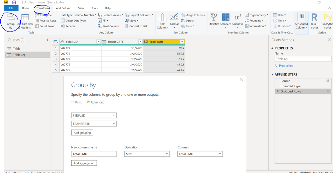This screenshot has width=333, height=173.
Task: Open the Operation Max dropdown
Action: [x=147, y=154]
